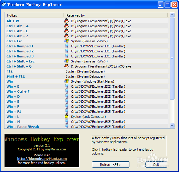The width and height of the screenshot is (179, 172).
Task: Click the Windows Hotkey Explorer banner image
Action: (42, 151)
